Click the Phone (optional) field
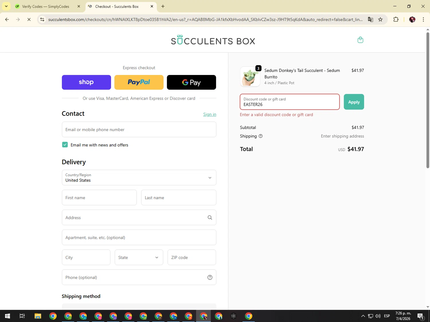 [x=139, y=277]
